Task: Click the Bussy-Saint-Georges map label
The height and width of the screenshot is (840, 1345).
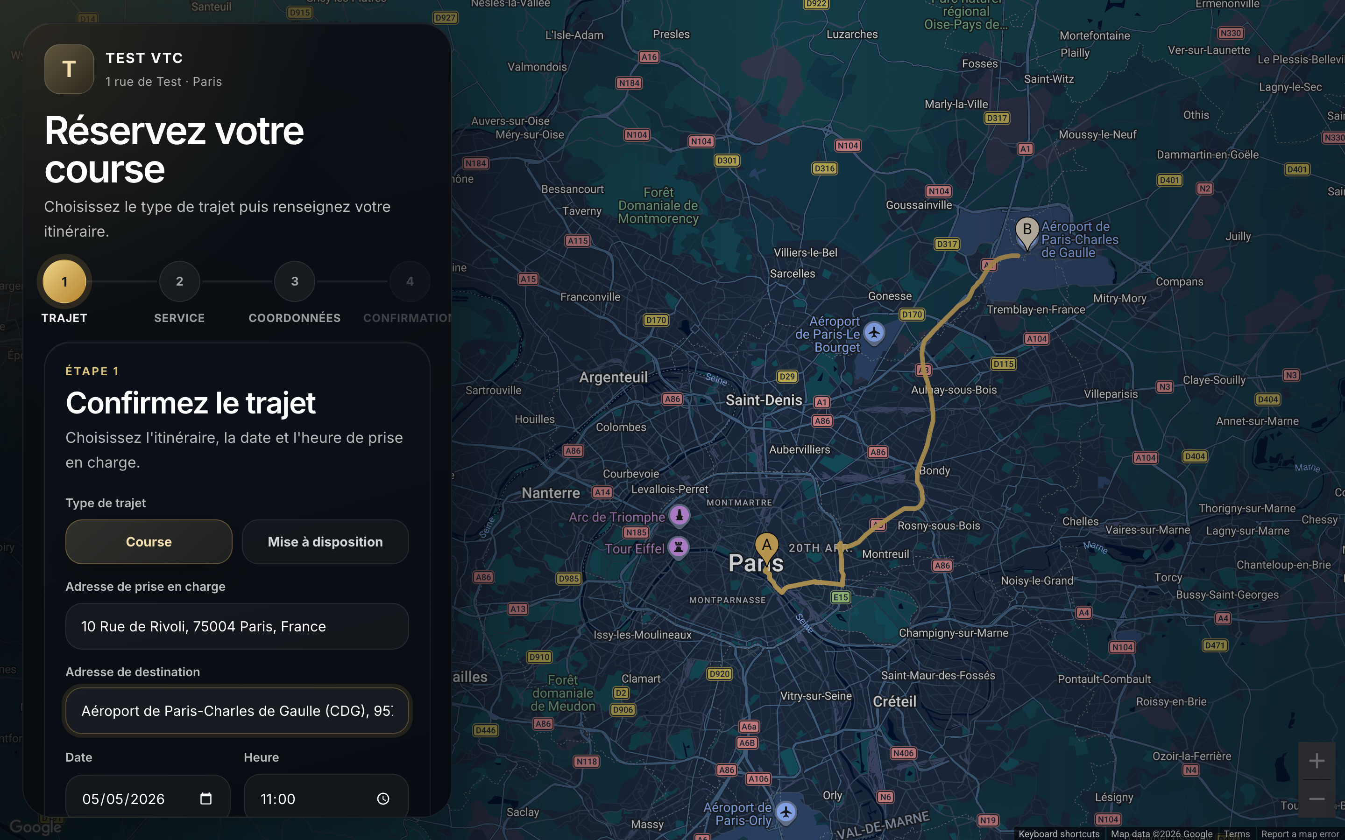Action: pyautogui.click(x=1227, y=595)
